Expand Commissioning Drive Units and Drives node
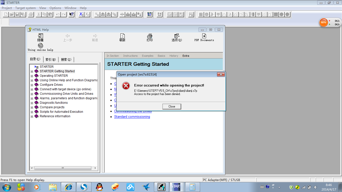 coord(32,94)
